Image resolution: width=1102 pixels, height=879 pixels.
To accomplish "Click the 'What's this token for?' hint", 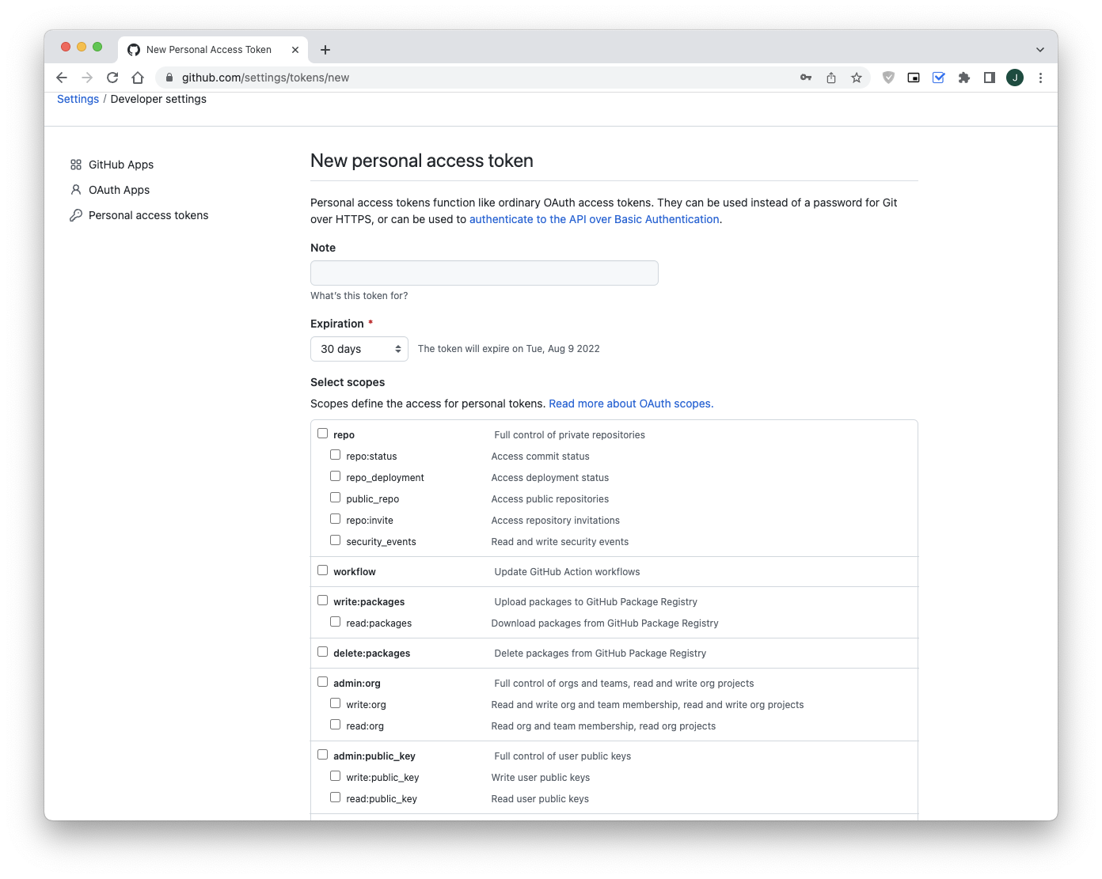I will tap(359, 296).
